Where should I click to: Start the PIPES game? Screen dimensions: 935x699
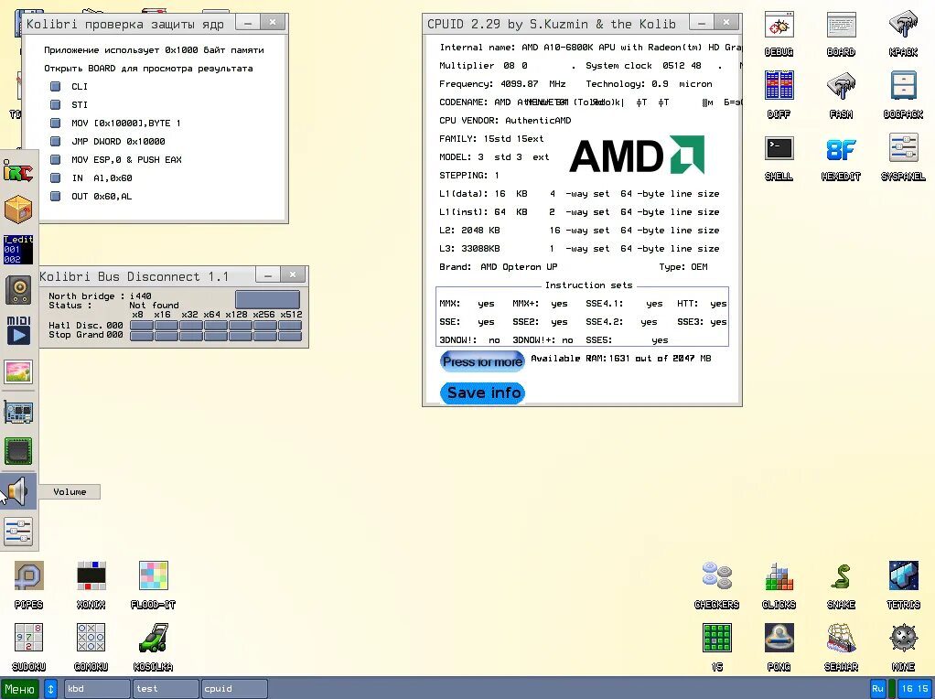[28, 576]
